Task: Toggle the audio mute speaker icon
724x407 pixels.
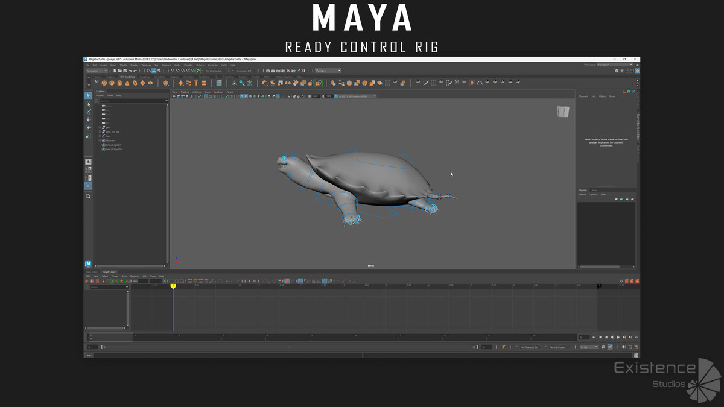Action: (x=623, y=347)
